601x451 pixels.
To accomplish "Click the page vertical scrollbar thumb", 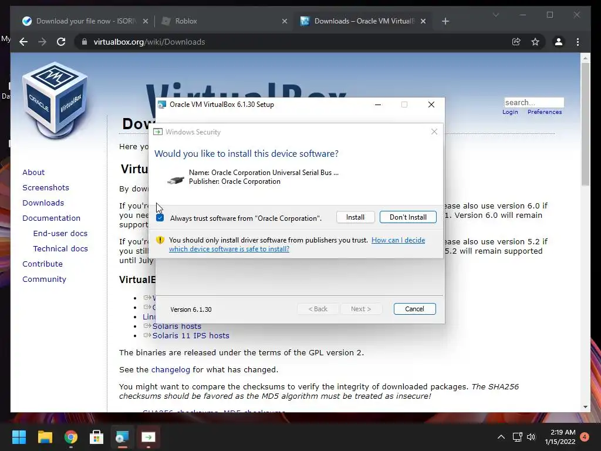I will click(585, 124).
